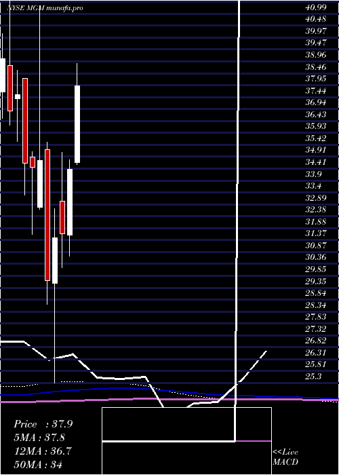Click the 33.9 price axis label
Viewport: 339px width, 475px height.
pos(313,174)
